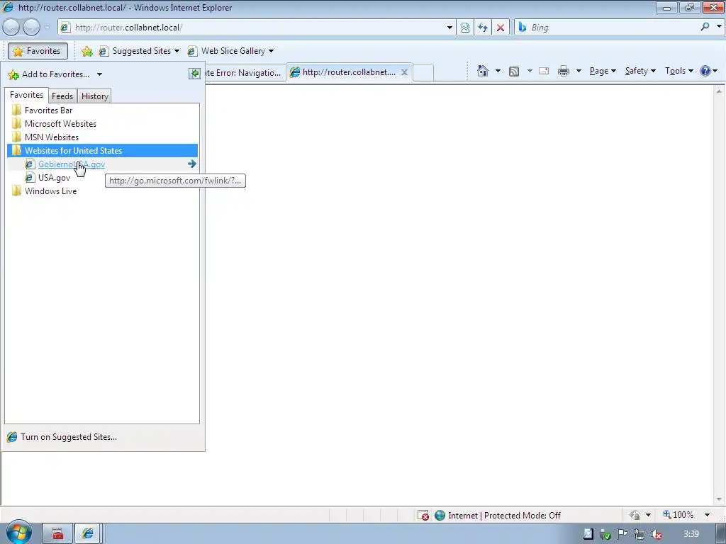Click the security status bar icon with dropdown

tap(640, 515)
